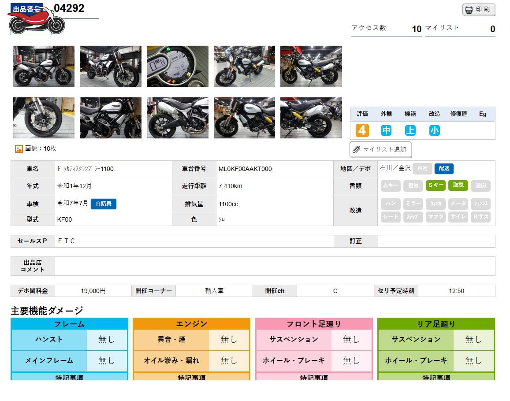Screen dimensions: 510x401
Task: Click the region text 石川／金沢
Action: 395,168
